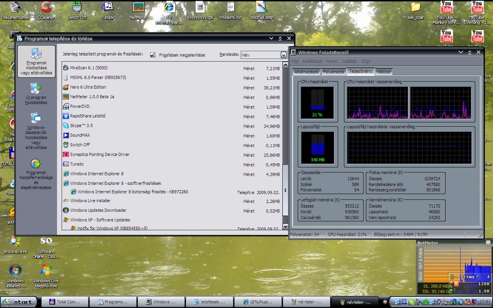Run Windows Live telepítő.exe from the desktop

click(46, 276)
